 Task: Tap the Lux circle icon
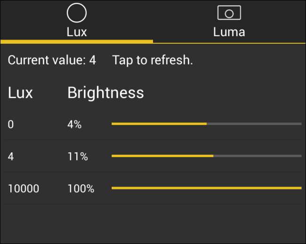[x=76, y=13]
